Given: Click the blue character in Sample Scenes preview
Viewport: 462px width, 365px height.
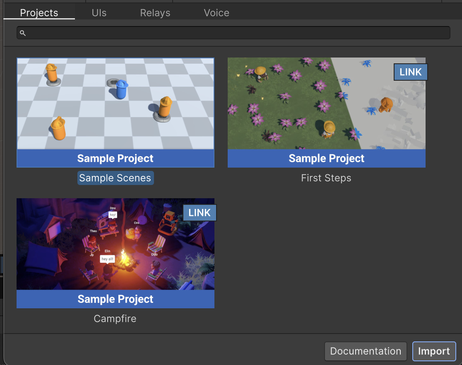Looking at the screenshot, I should (x=122, y=89).
